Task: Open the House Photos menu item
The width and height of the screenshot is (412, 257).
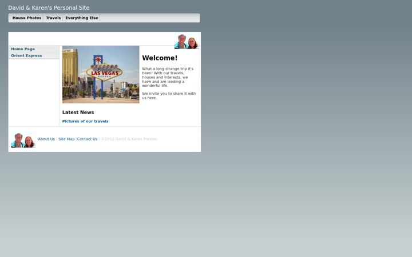Action: pyautogui.click(x=27, y=18)
